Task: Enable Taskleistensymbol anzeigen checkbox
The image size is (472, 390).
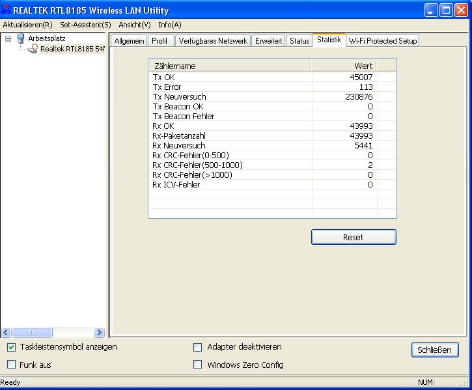Action: pos(12,348)
